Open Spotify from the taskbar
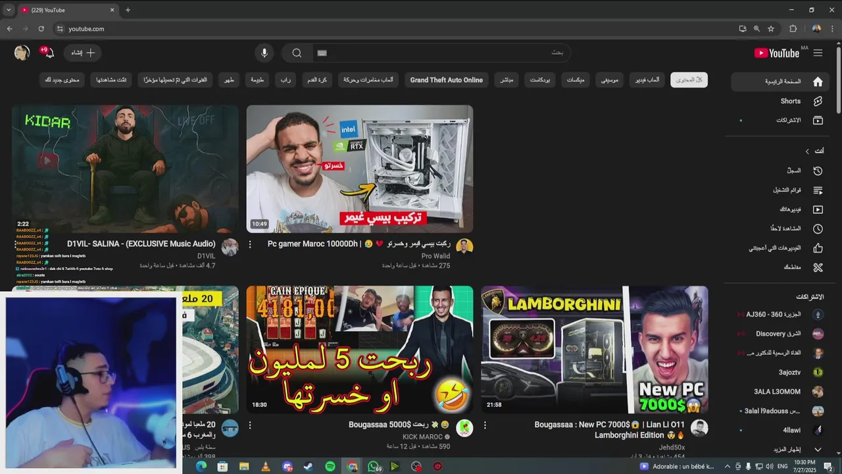The height and width of the screenshot is (474, 842). coord(330,467)
